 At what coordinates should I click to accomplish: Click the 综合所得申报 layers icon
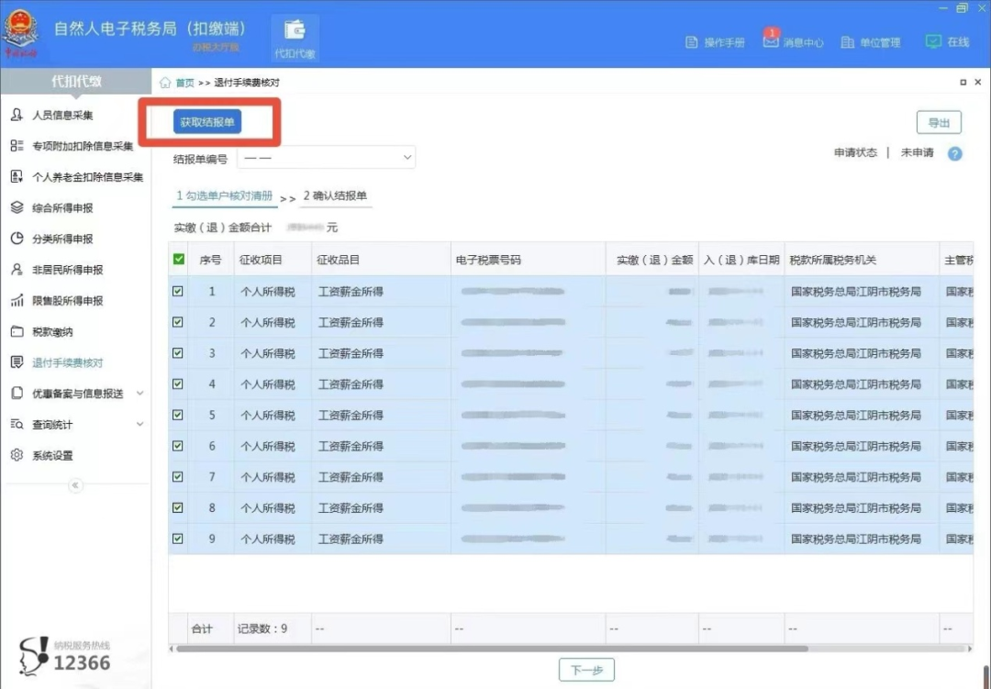click(x=17, y=208)
